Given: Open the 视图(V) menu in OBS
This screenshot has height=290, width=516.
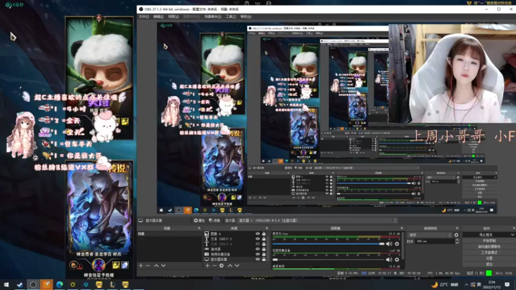Looking at the screenshot, I should (x=174, y=17).
